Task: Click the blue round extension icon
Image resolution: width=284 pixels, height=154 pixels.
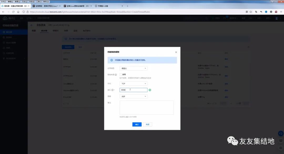Action: click(x=266, y=12)
